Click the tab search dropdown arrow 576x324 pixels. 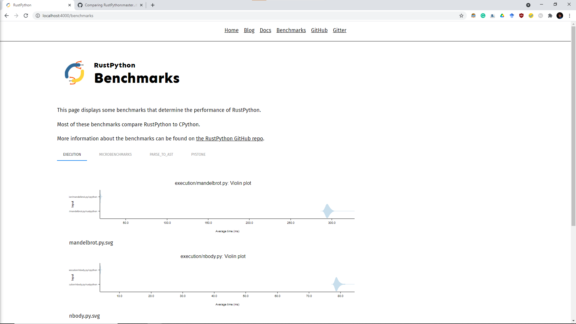pos(528,5)
